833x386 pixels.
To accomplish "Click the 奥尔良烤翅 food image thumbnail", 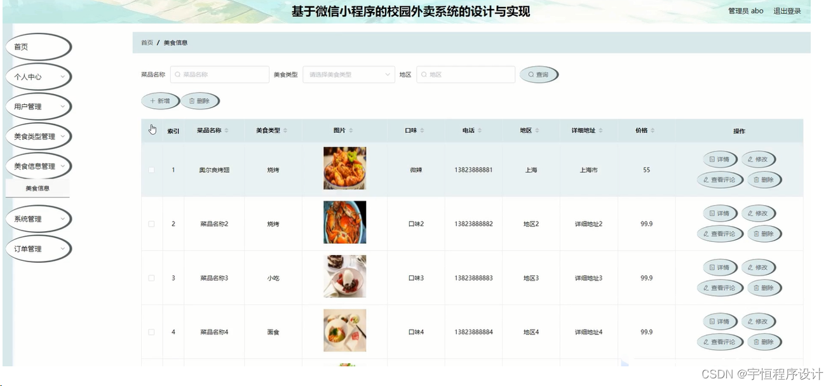I will (x=344, y=168).
